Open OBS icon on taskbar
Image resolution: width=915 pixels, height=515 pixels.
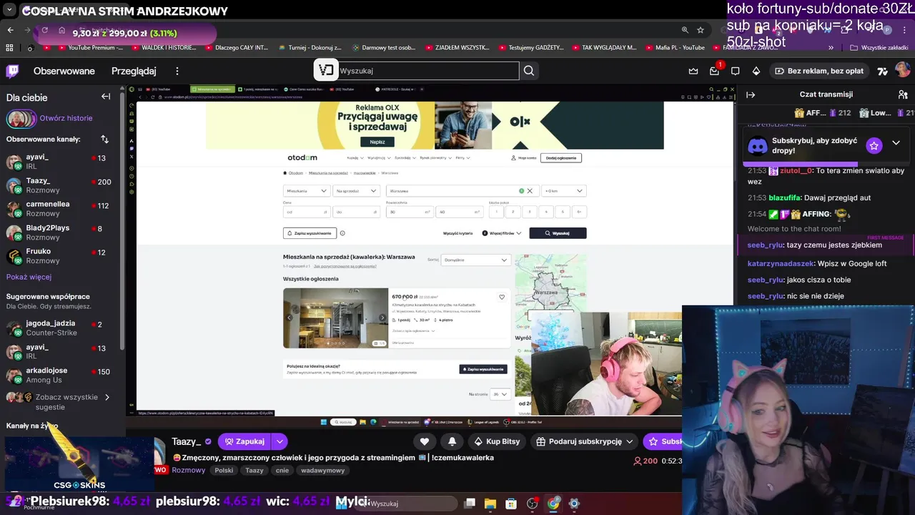coord(533,504)
